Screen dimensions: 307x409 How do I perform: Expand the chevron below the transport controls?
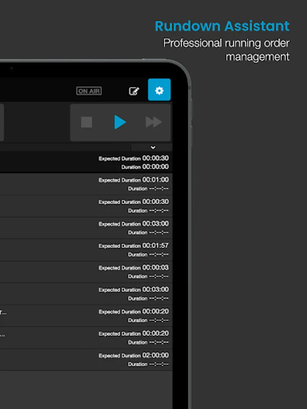[x=153, y=147]
